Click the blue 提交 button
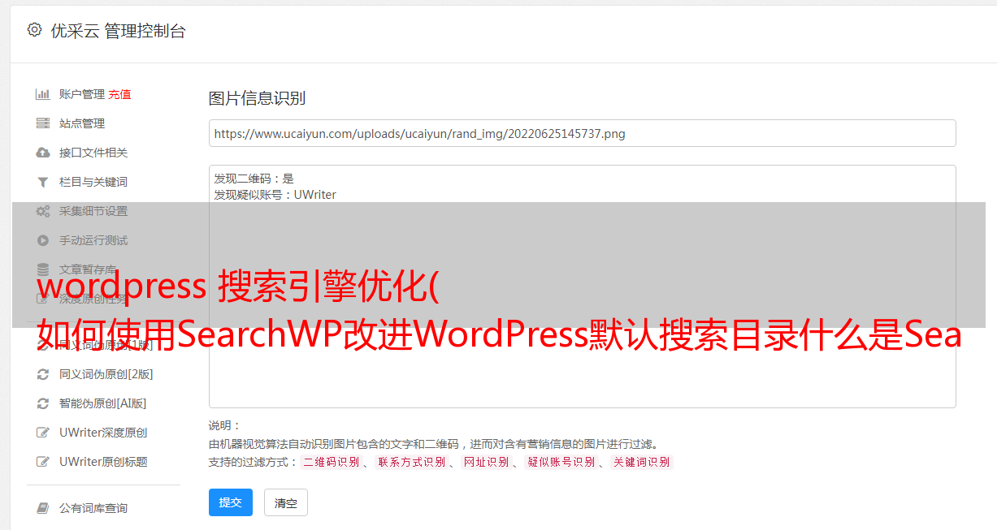Viewport: 997px width, 530px height. coord(230,502)
